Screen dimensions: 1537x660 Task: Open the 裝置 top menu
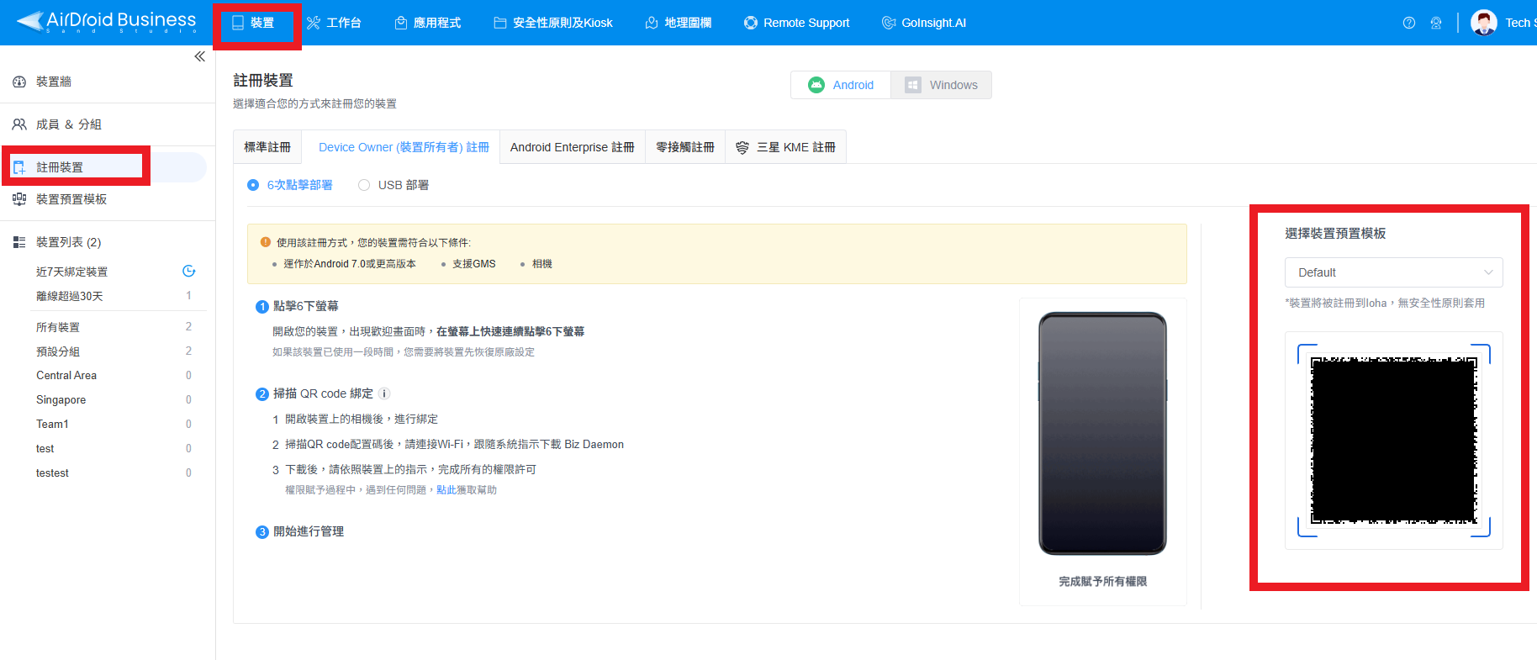point(253,23)
